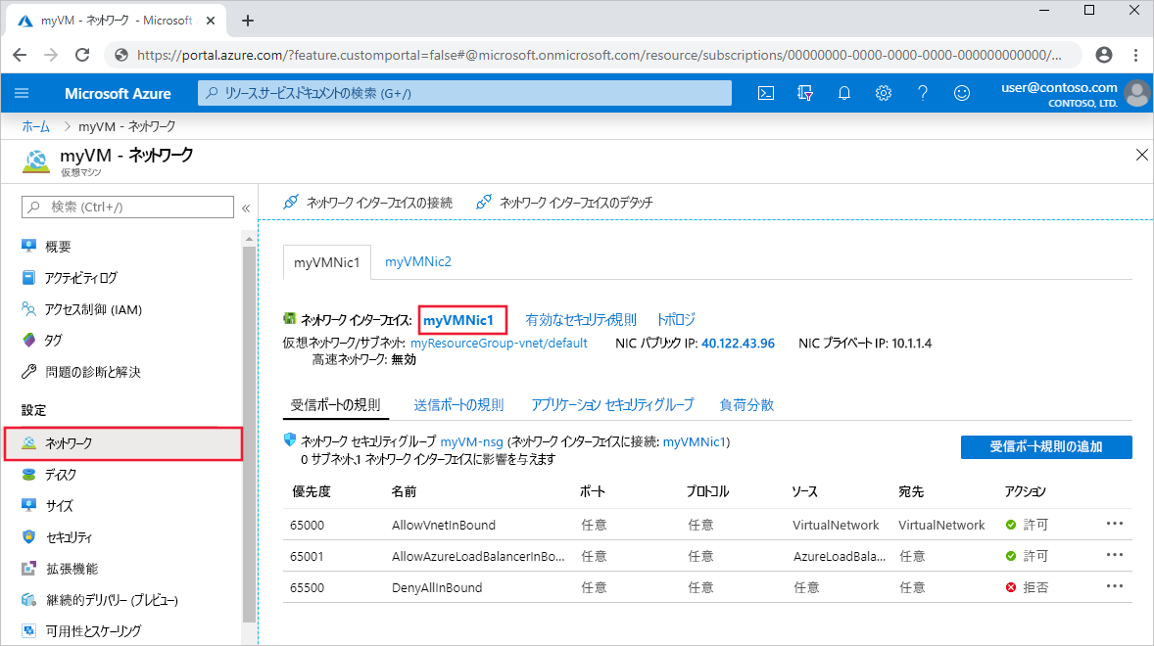Switch to アプリケーション セキュリティ グループ tab
The image size is (1154, 646).
(612, 405)
